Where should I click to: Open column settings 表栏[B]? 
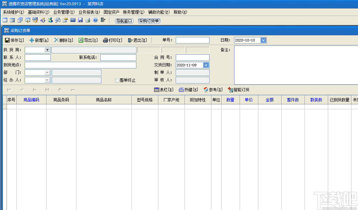click(164, 90)
